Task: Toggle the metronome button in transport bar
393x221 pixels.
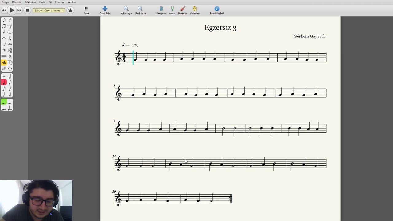Action: pyautogui.click(x=70, y=10)
